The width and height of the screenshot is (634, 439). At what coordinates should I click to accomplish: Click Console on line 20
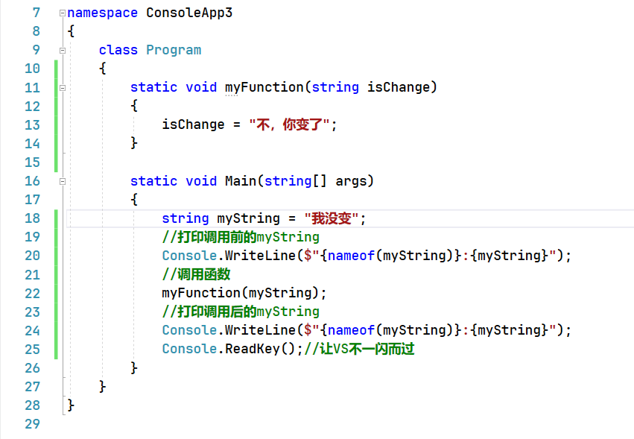(x=189, y=256)
